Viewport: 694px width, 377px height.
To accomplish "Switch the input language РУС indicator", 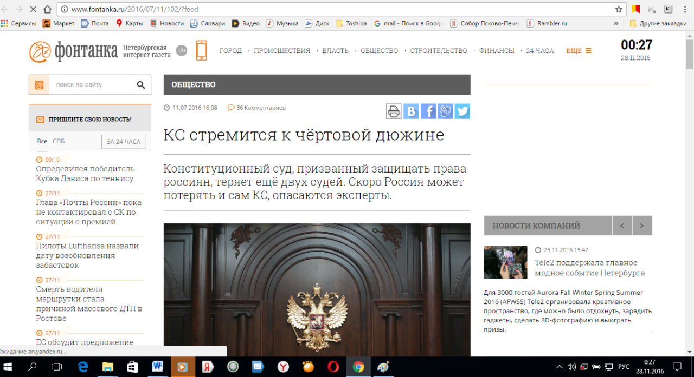I will click(624, 367).
